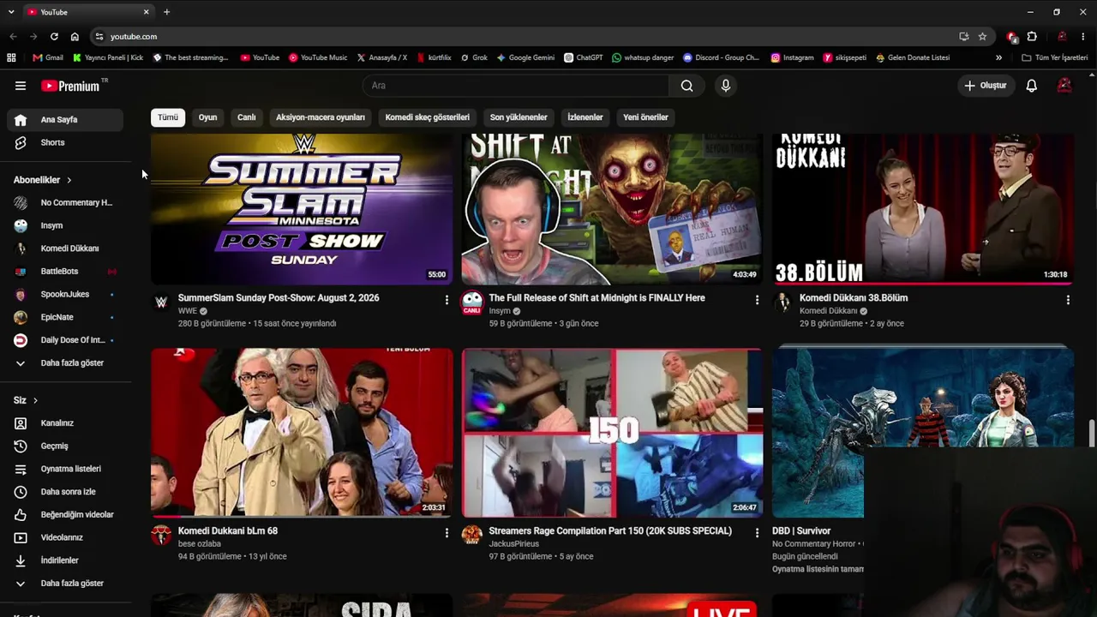Image resolution: width=1097 pixels, height=617 pixels.
Task: Open the tab search dropdown
Action: coord(11,12)
